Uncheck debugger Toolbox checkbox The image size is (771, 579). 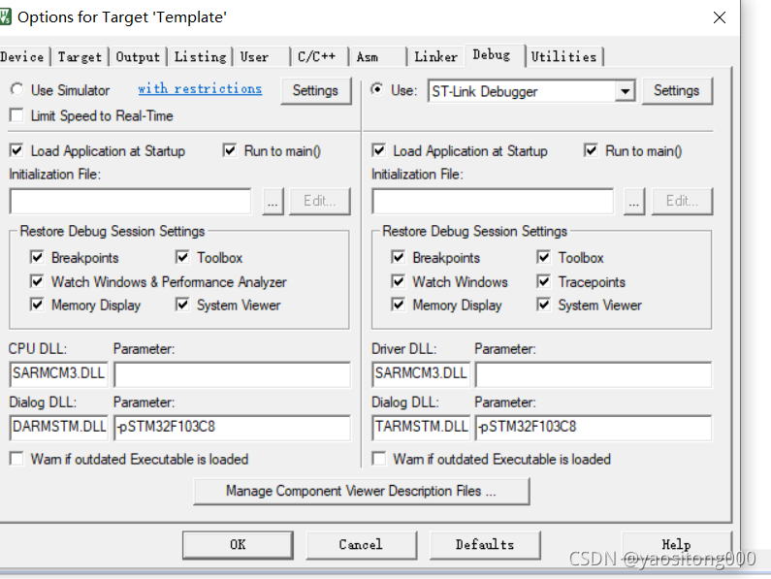pyautogui.click(x=543, y=257)
